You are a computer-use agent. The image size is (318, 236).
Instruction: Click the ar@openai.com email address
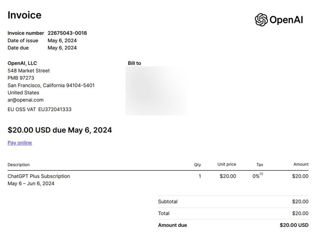point(25,100)
